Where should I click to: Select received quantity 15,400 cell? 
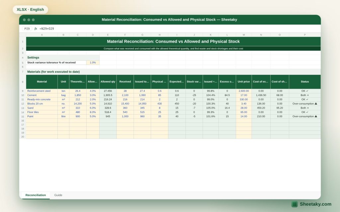pyautogui.click(x=125, y=104)
